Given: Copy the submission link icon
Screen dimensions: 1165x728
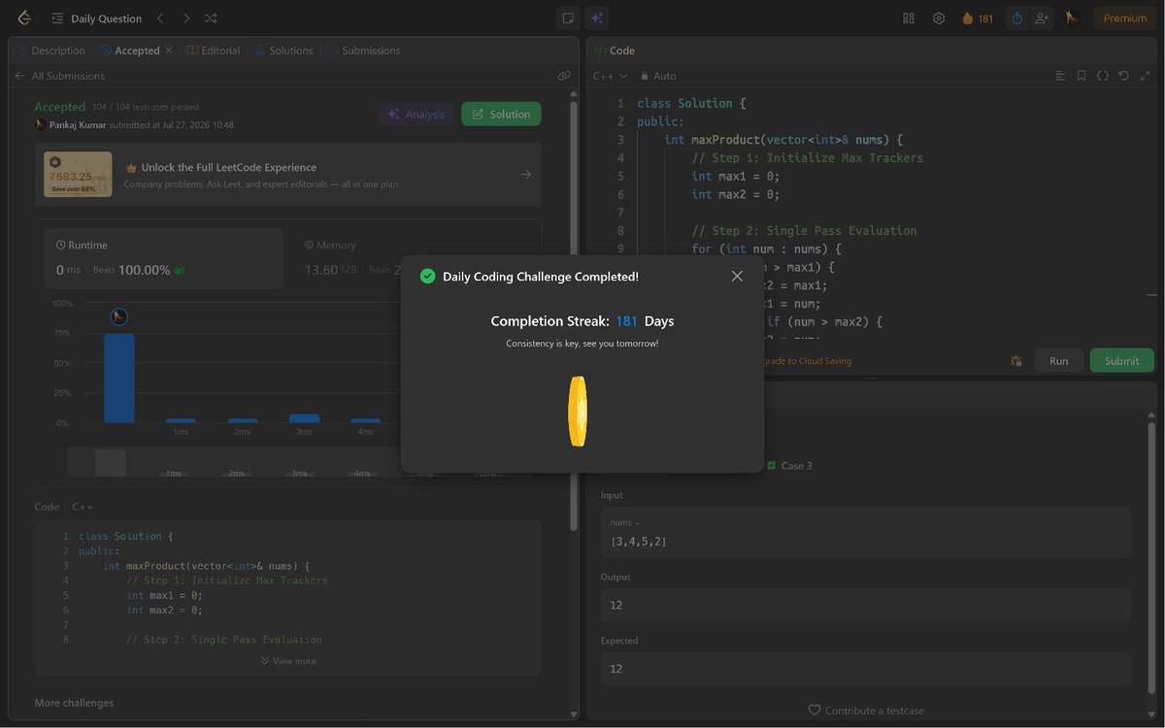Looking at the screenshot, I should coord(564,76).
